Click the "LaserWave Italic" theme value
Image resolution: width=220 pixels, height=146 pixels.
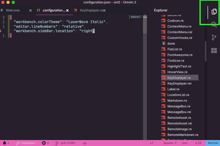click(86, 22)
